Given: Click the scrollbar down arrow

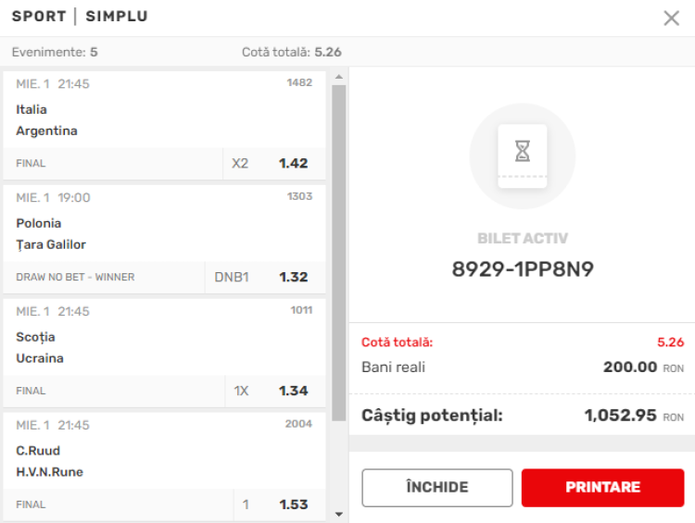Looking at the screenshot, I should [338, 514].
